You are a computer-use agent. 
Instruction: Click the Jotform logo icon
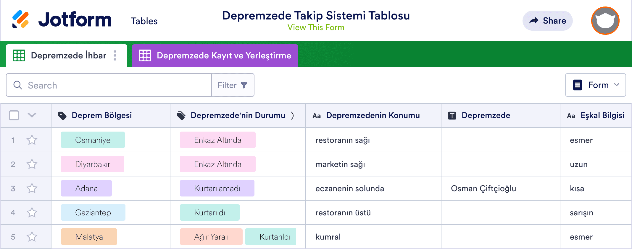(21, 19)
